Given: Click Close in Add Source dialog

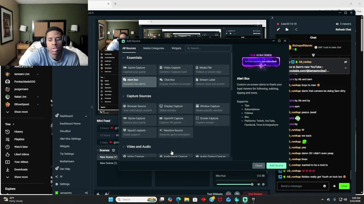Looking at the screenshot, I should pyautogui.click(x=258, y=165).
